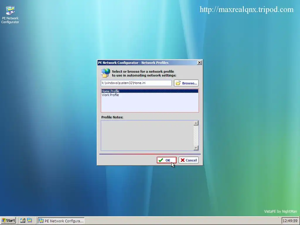The height and width of the screenshot is (225, 300).
Task: Select PE Network Configurator taskbar button
Action: [x=61, y=221]
